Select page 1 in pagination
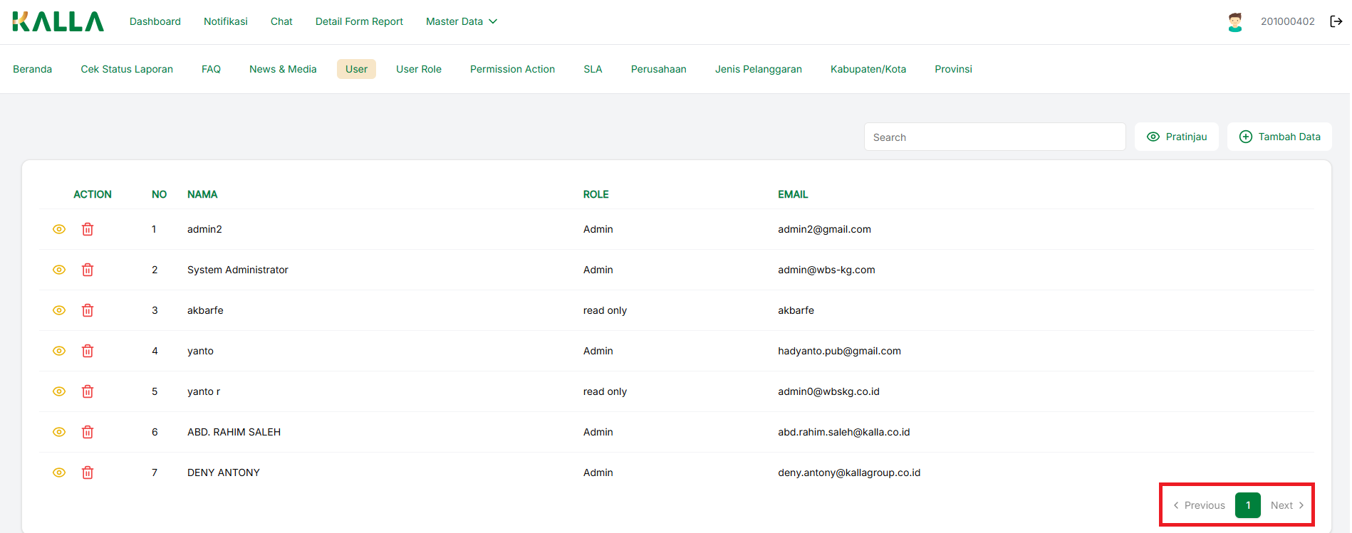The width and height of the screenshot is (1352, 533). [x=1248, y=505]
